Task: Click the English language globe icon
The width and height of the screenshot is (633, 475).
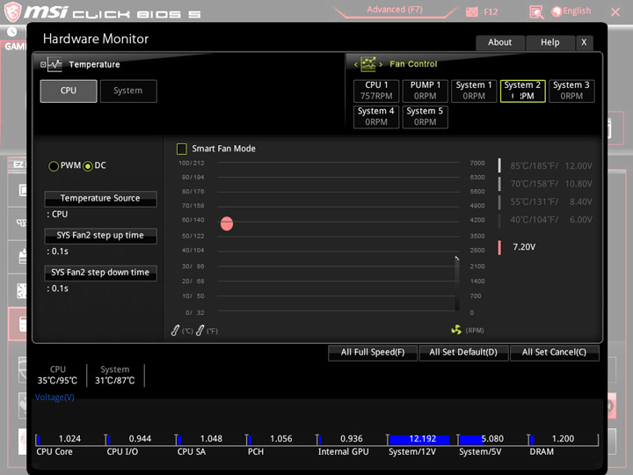Action: pyautogui.click(x=557, y=11)
